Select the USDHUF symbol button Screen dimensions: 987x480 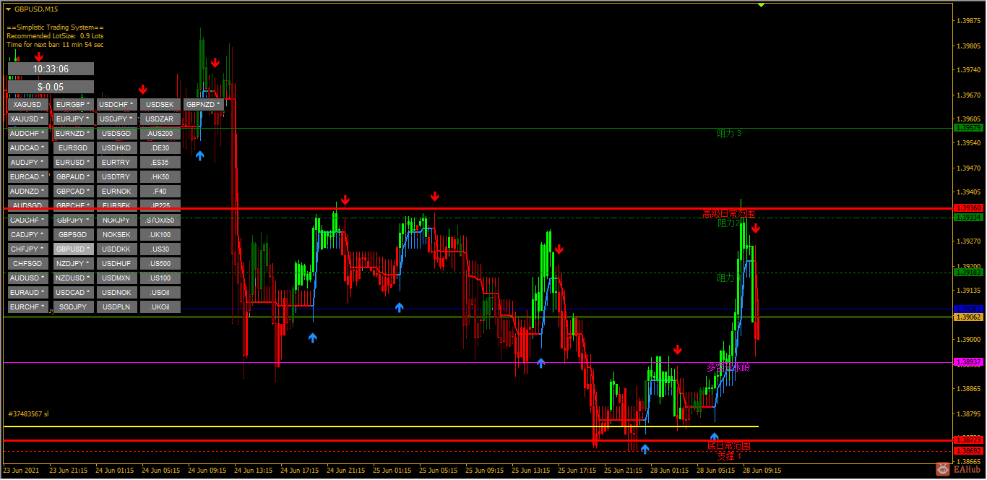point(116,264)
